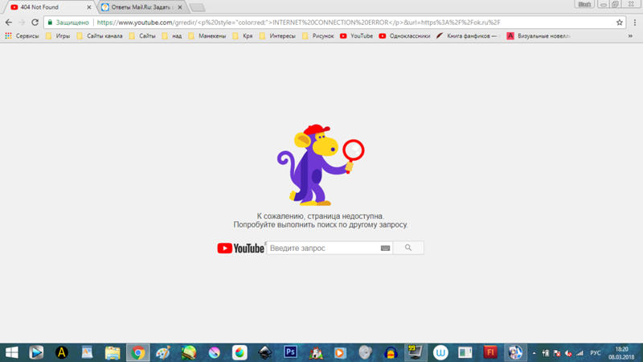Open the yellow letter A app in taskbar

pos(62,352)
